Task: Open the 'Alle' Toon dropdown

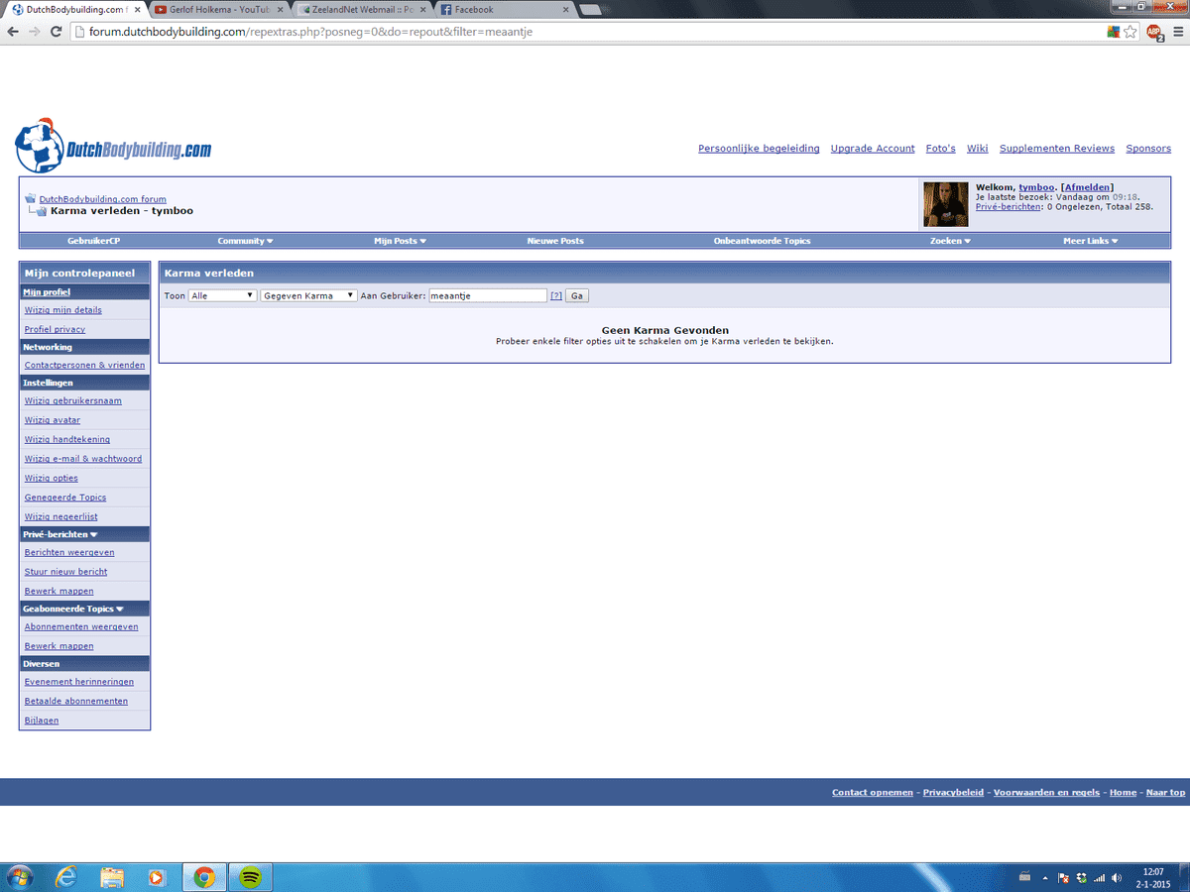Action: [x=222, y=295]
